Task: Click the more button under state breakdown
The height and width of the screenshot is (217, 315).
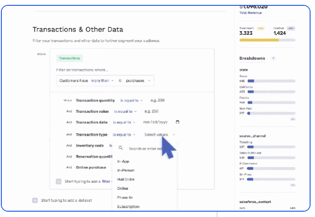Action: tap(292, 119)
